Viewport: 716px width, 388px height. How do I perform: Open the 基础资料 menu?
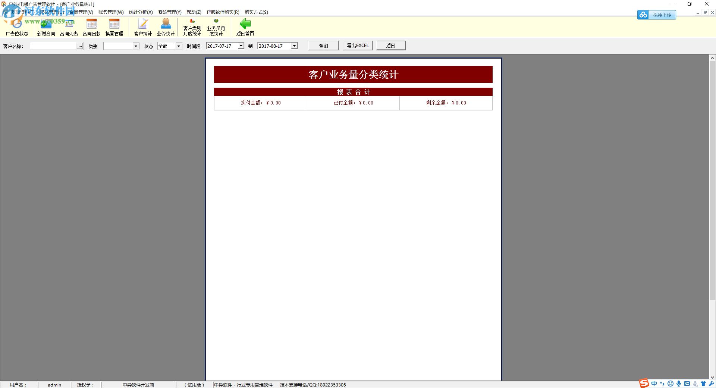[22, 12]
